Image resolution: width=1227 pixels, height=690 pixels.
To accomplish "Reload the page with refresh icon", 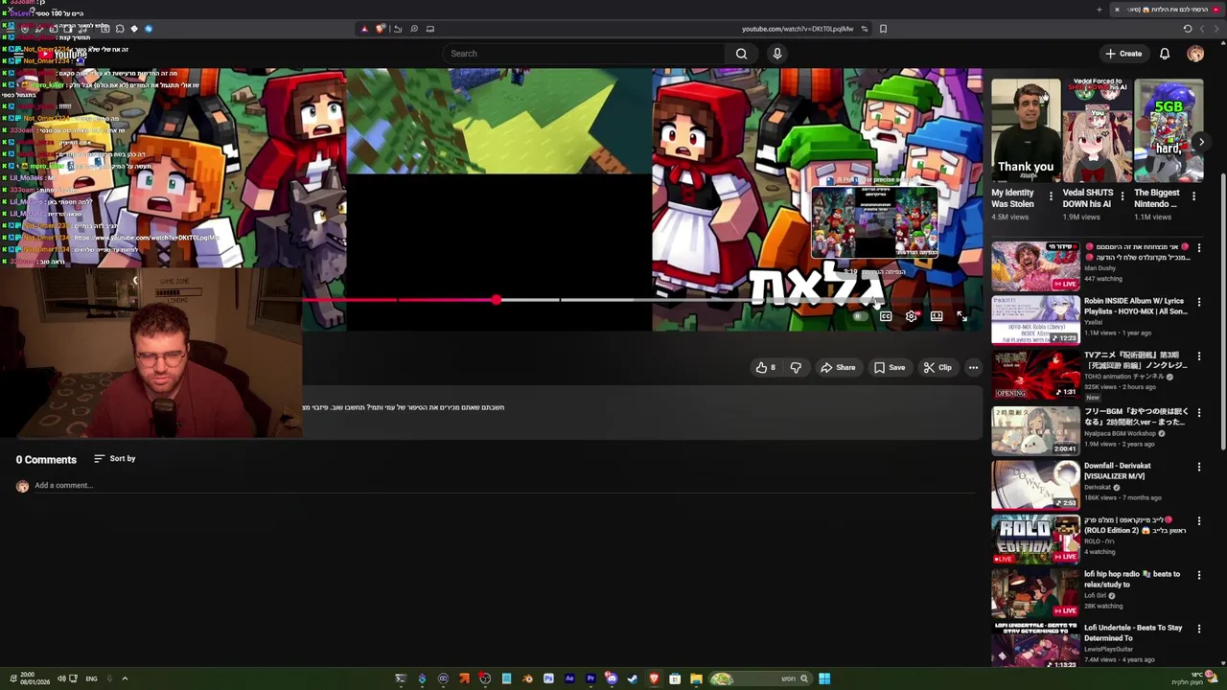I will (x=1188, y=29).
